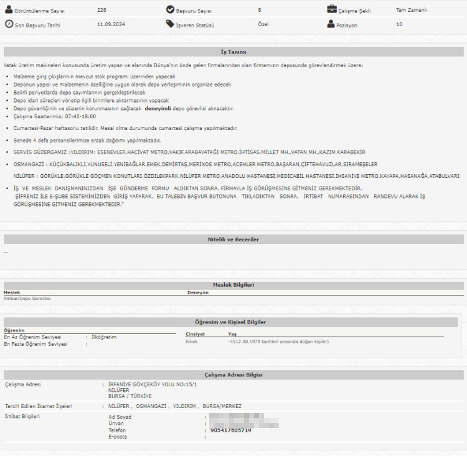Image resolution: width=467 pixels, height=456 pixels.
Task: Click the Meslek Bilgileri section header
Action: (233, 285)
